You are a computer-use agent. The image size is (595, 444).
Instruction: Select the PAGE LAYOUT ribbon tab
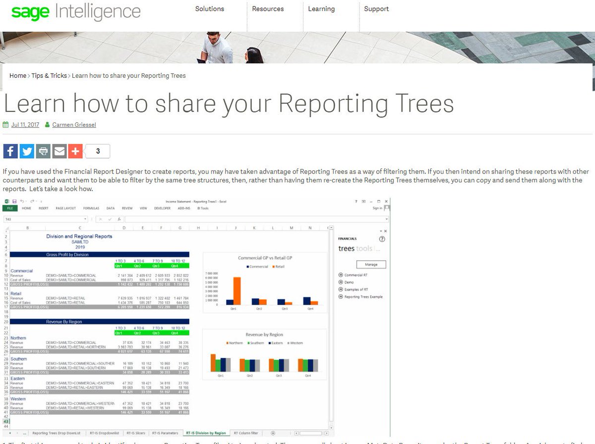pyautogui.click(x=66, y=208)
